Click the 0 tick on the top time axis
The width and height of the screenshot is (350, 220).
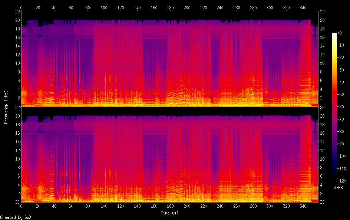point(22,7)
